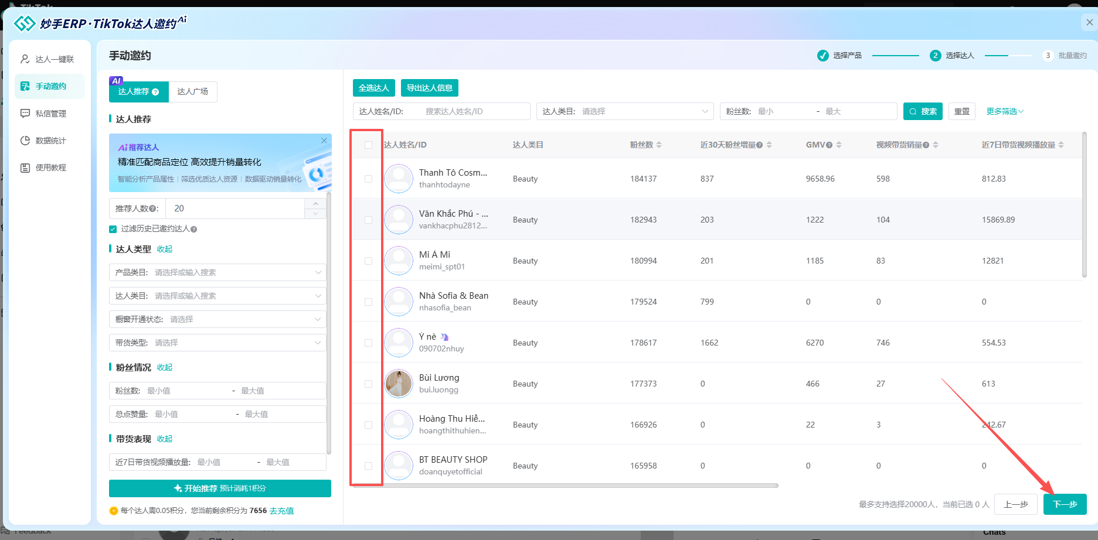Click the 导出达人信息 button
The height and width of the screenshot is (540, 1098).
click(x=430, y=88)
